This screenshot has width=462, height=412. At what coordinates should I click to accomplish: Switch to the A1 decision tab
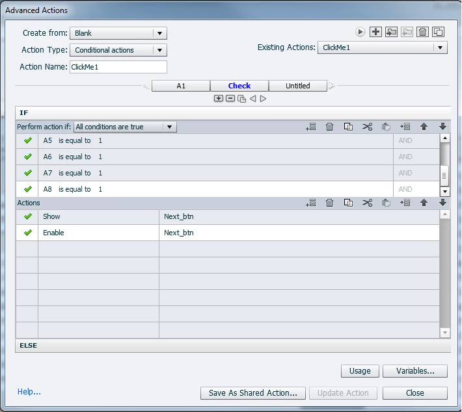pyautogui.click(x=181, y=86)
